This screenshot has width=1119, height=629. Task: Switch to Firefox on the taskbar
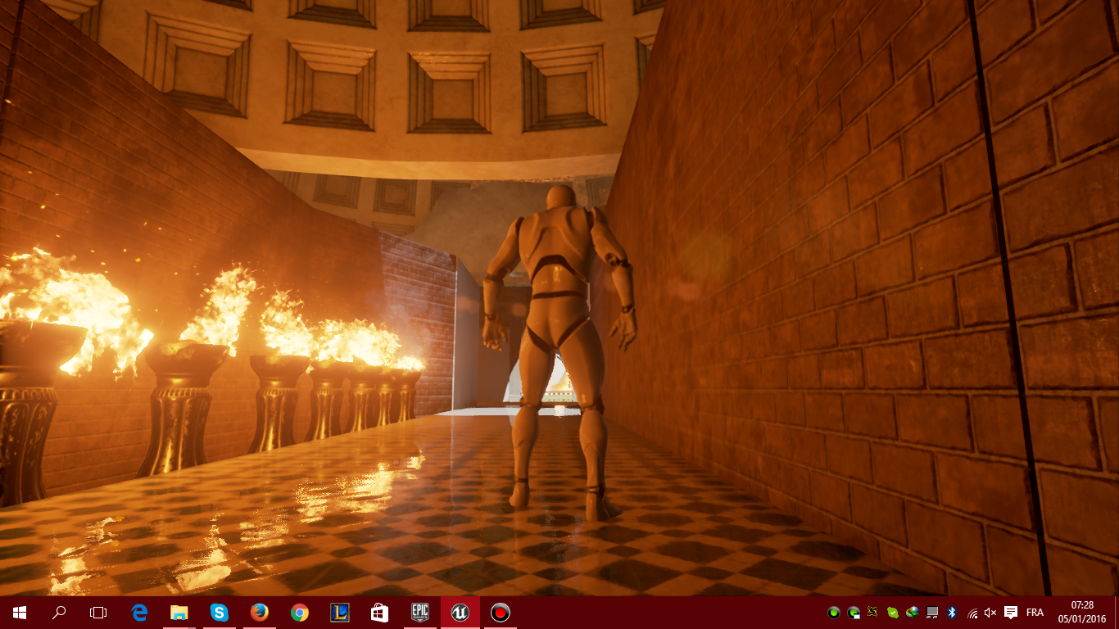260,613
